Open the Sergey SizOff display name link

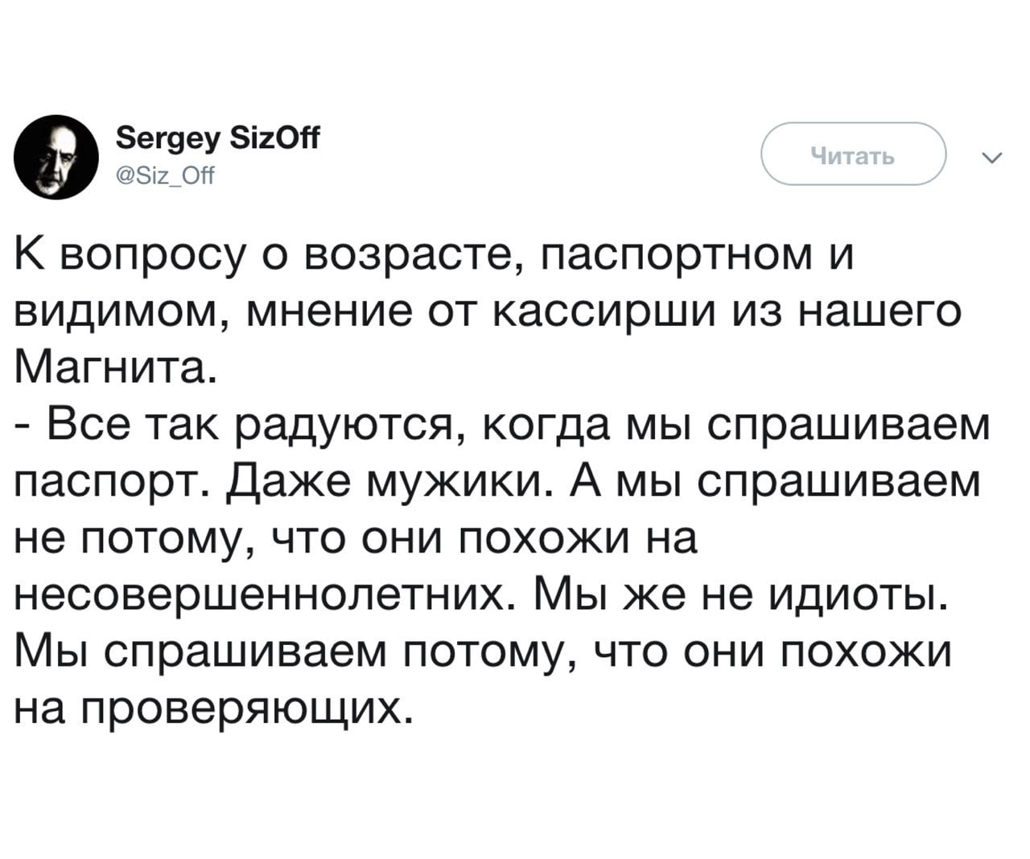(x=217, y=140)
